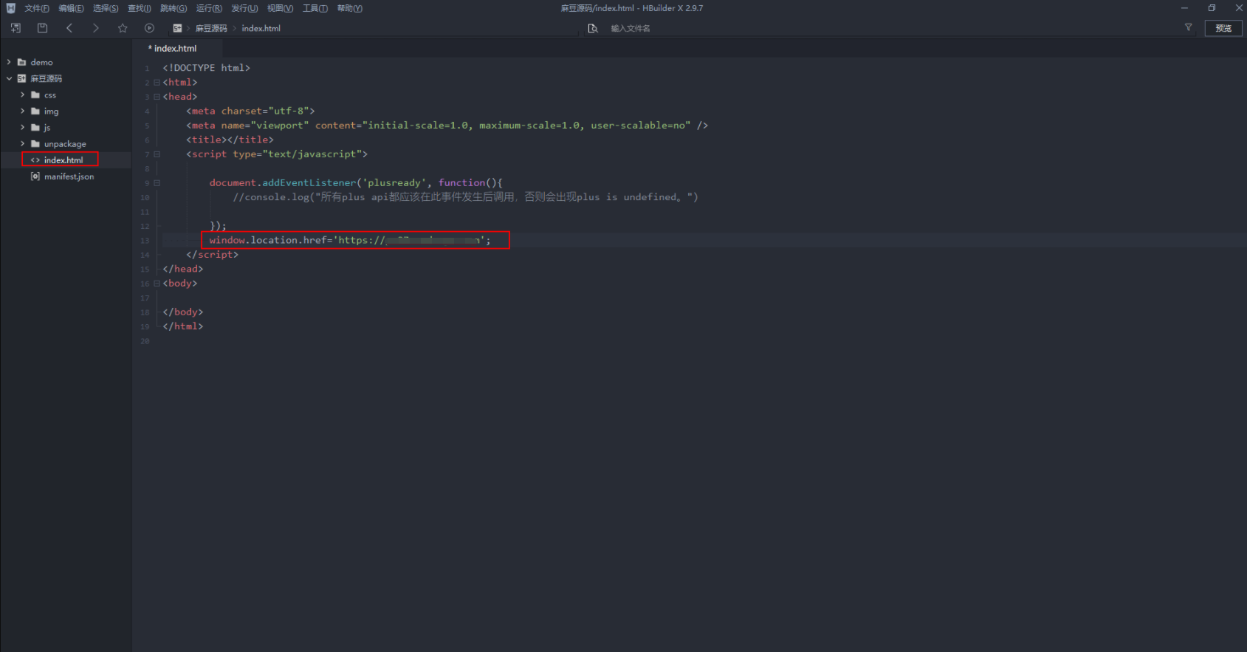Open the 运行(R) menu
1247x652 pixels.
(x=209, y=8)
